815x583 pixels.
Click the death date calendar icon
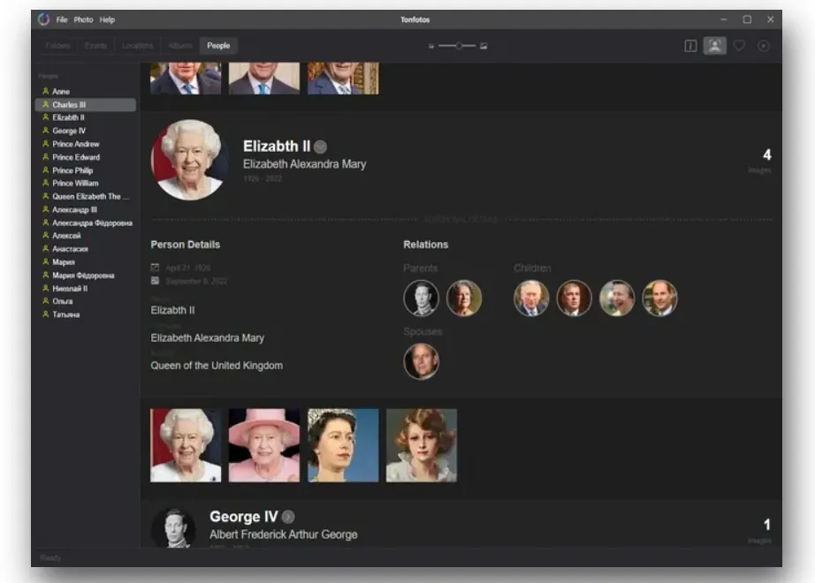click(x=155, y=281)
